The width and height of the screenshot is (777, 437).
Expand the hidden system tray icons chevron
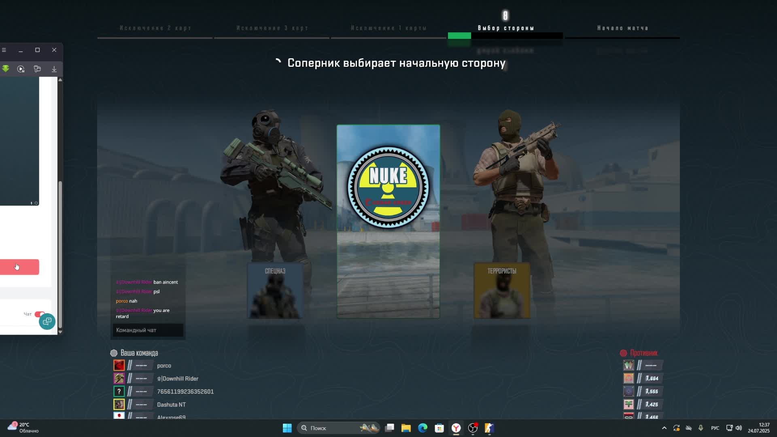664,428
